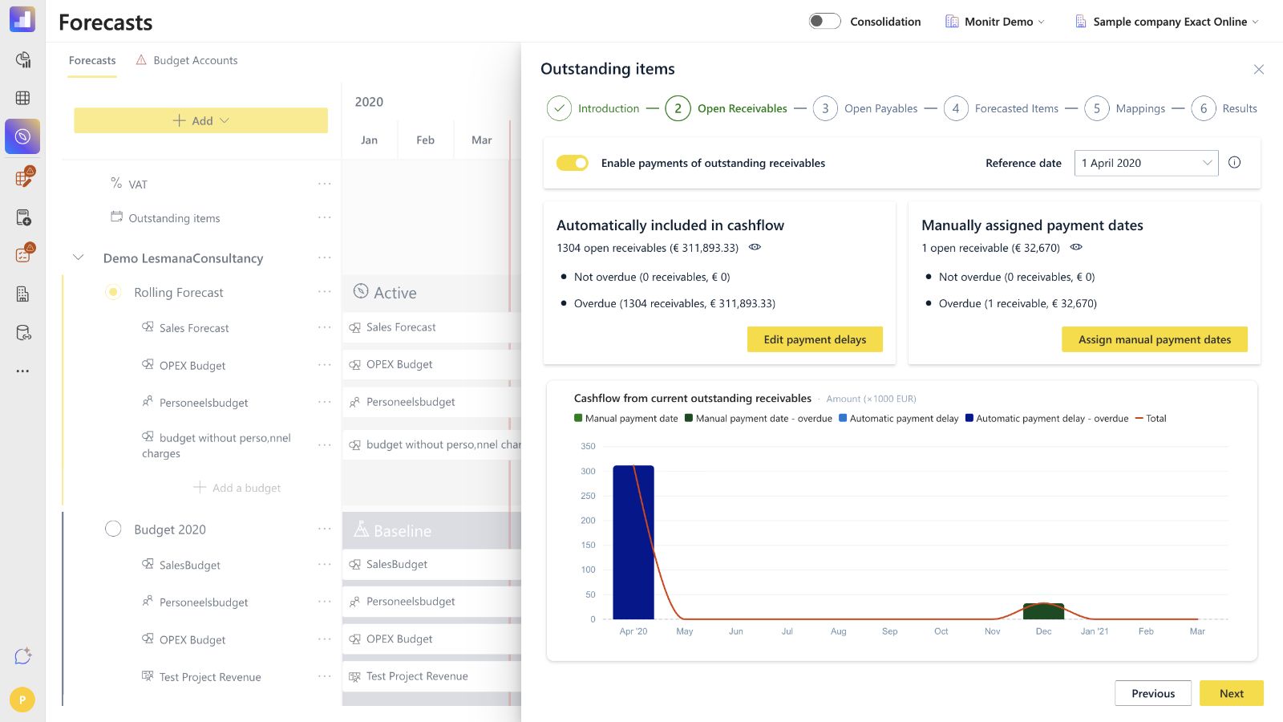Open options menu for VAT row
Viewport: 1283px width, 722px height.
pos(324,184)
